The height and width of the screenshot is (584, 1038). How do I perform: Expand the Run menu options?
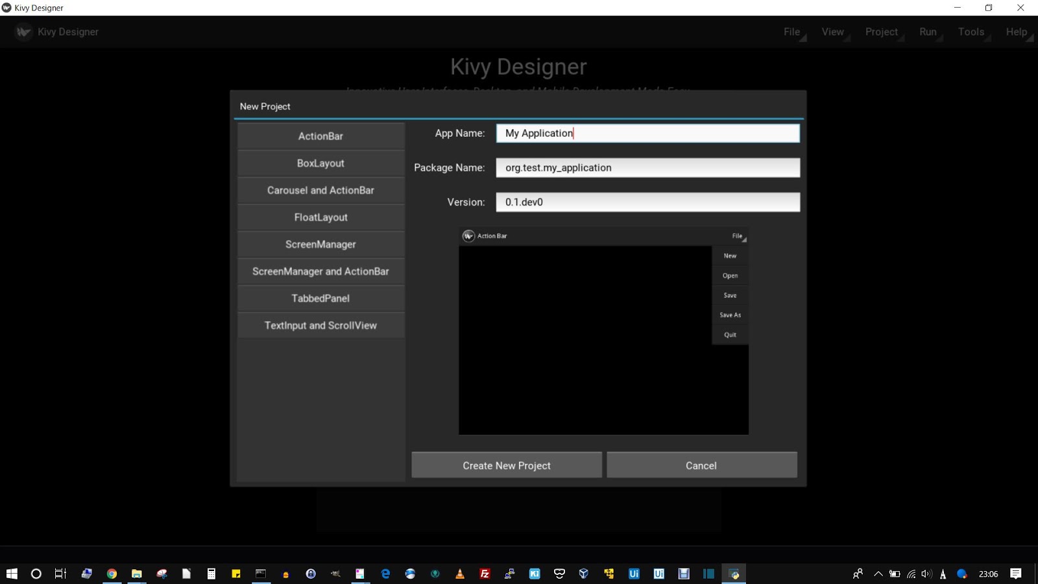(928, 31)
